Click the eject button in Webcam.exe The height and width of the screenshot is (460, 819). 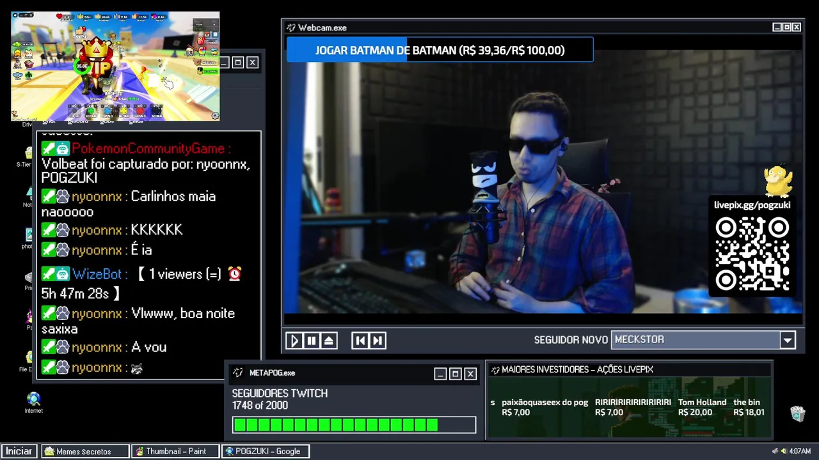[x=328, y=341]
